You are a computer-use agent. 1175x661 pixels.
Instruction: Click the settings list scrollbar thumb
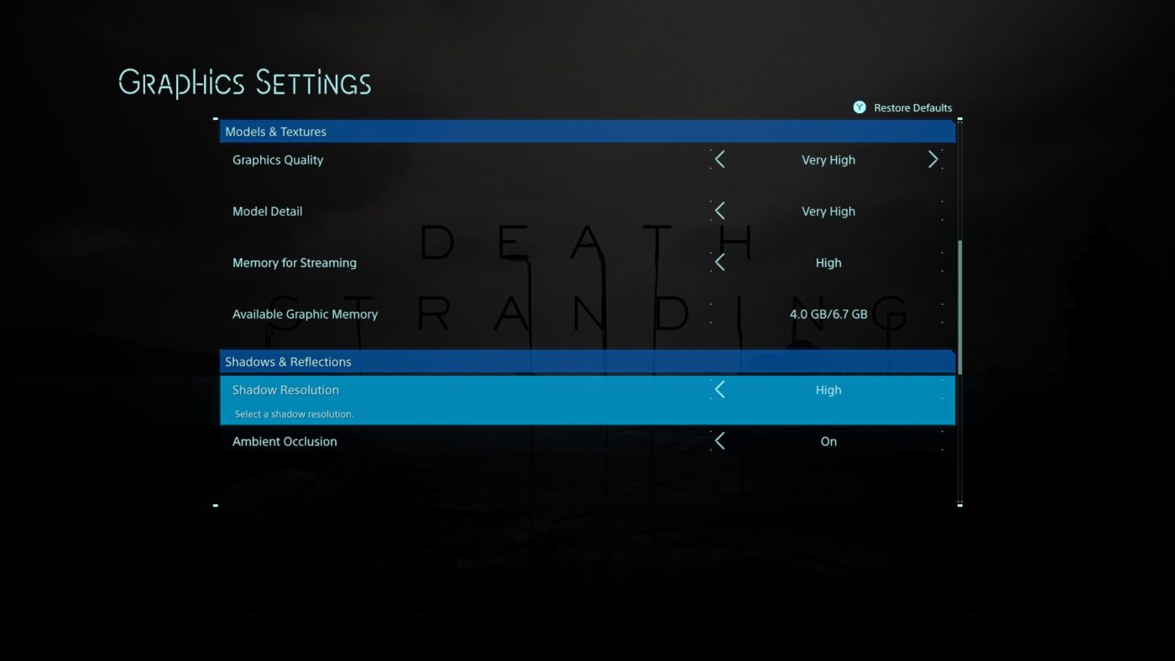tap(960, 307)
